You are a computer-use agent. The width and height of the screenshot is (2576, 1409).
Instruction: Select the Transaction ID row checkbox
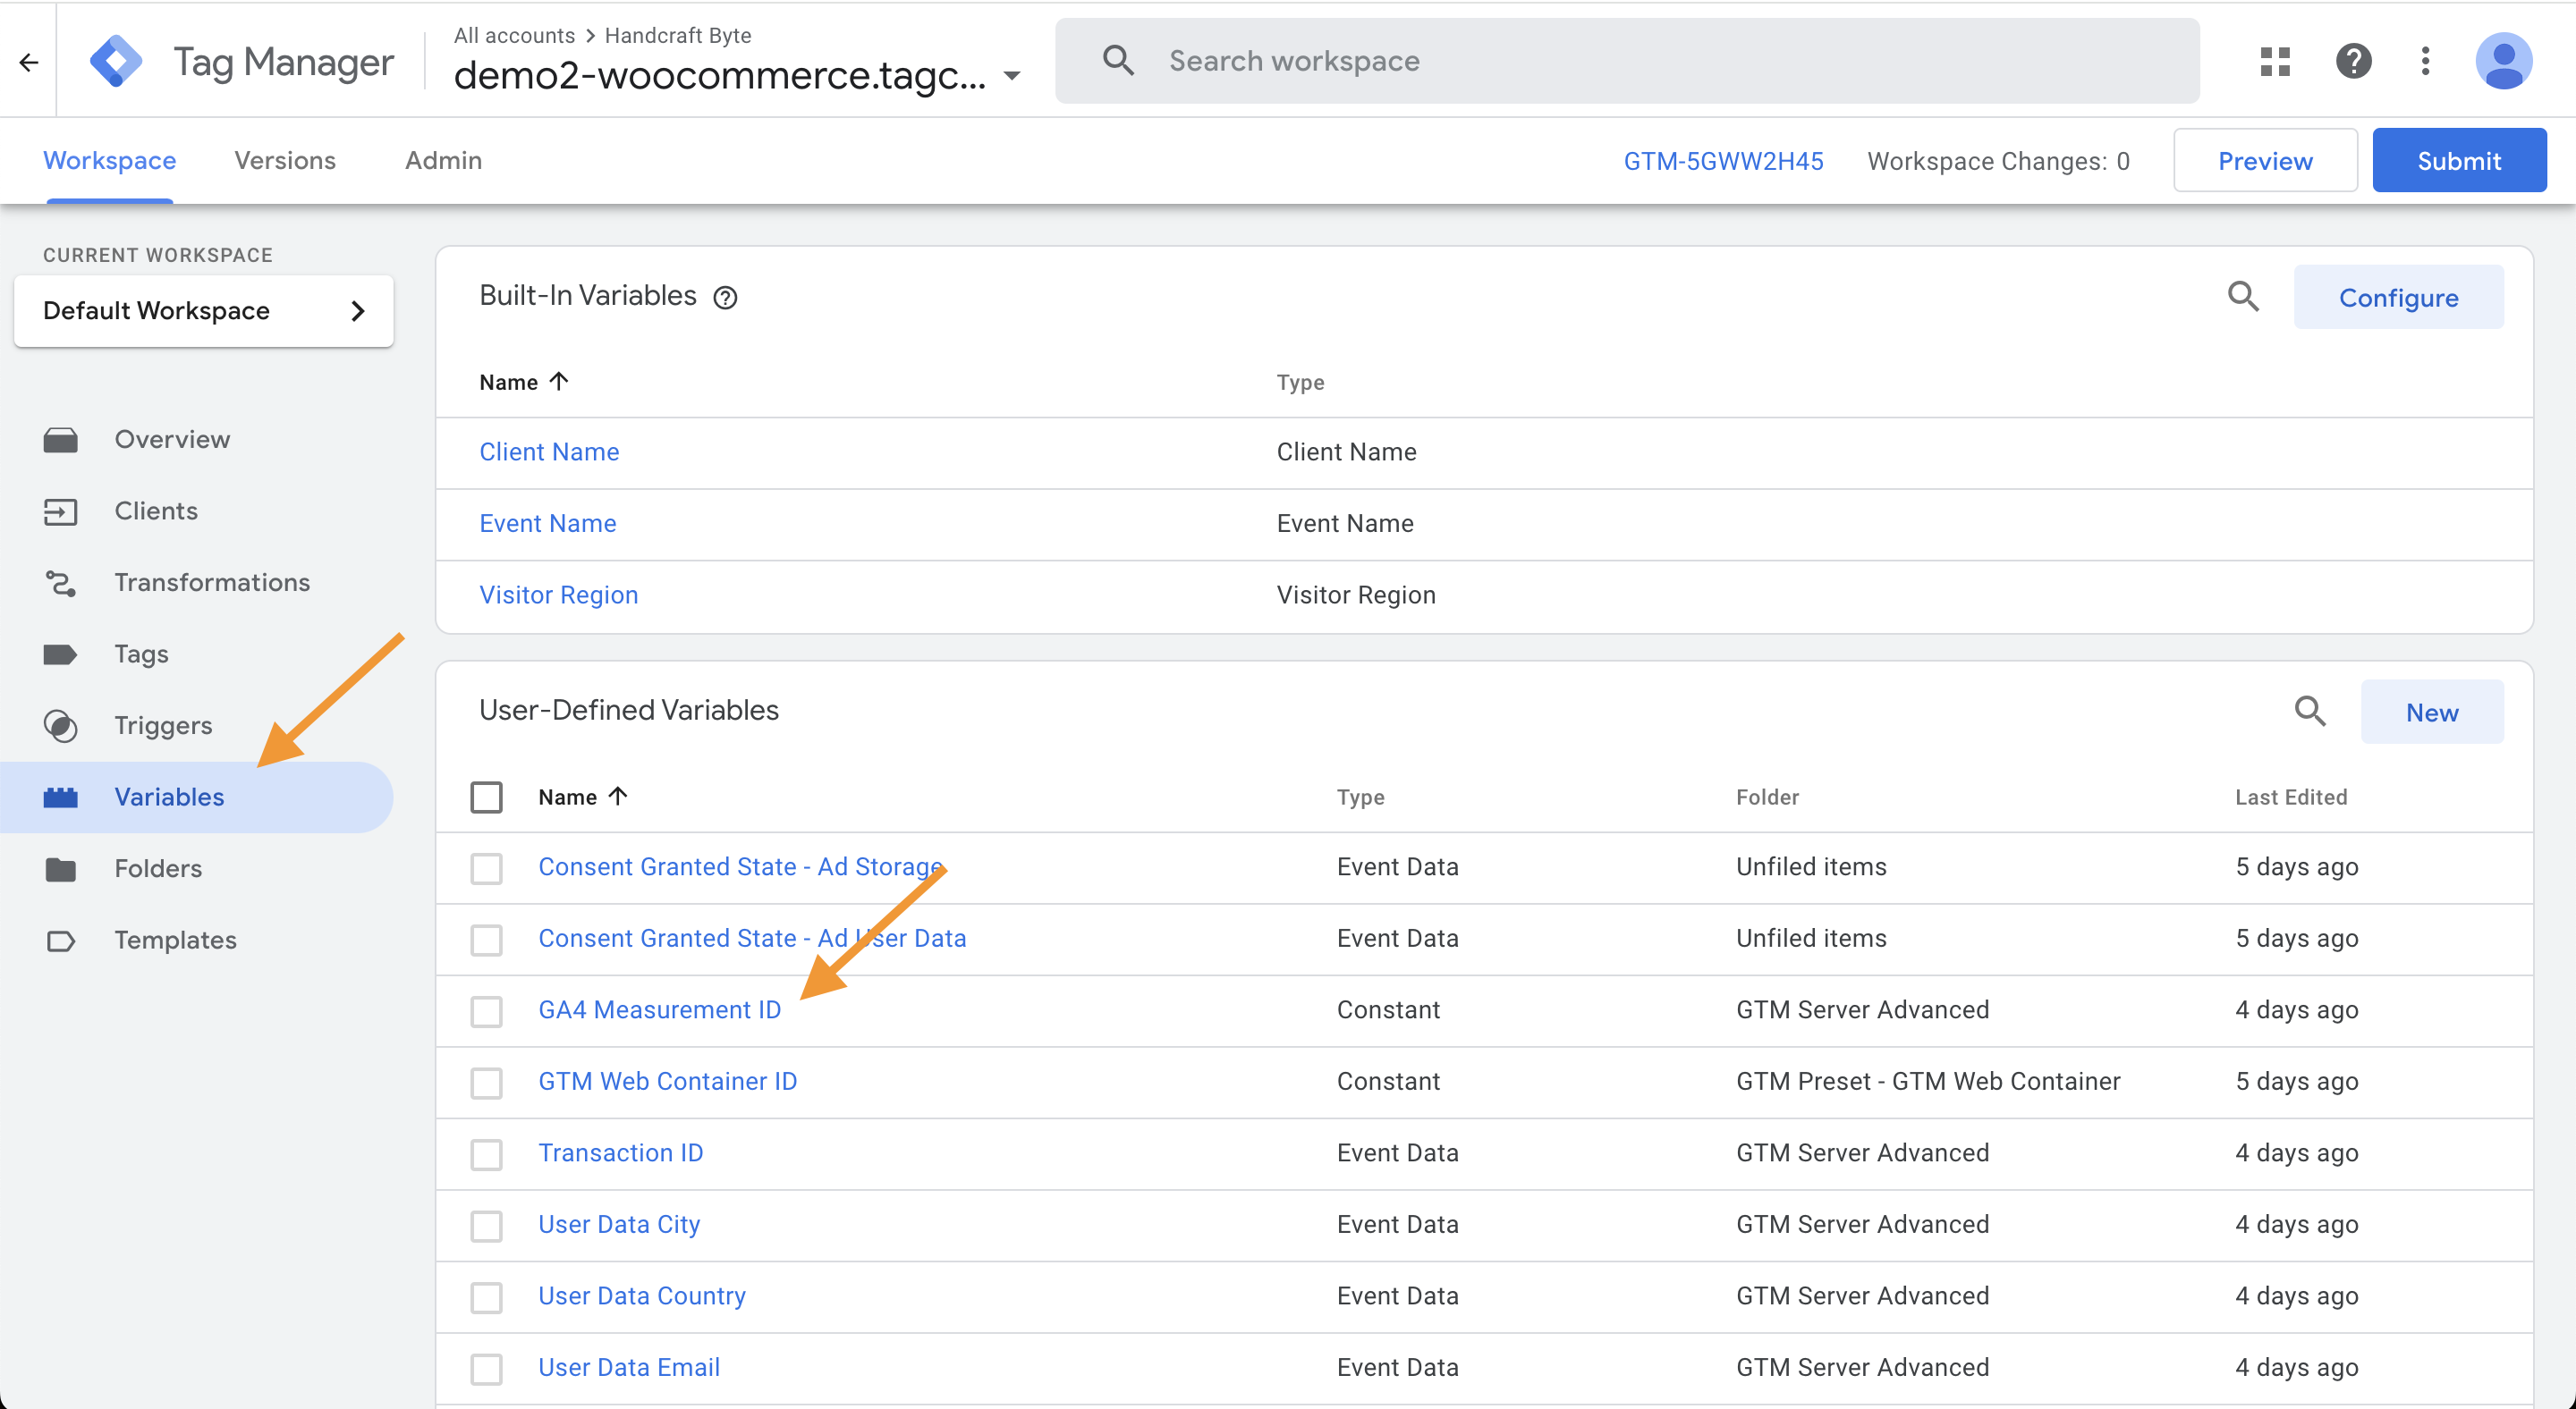[x=487, y=1154]
